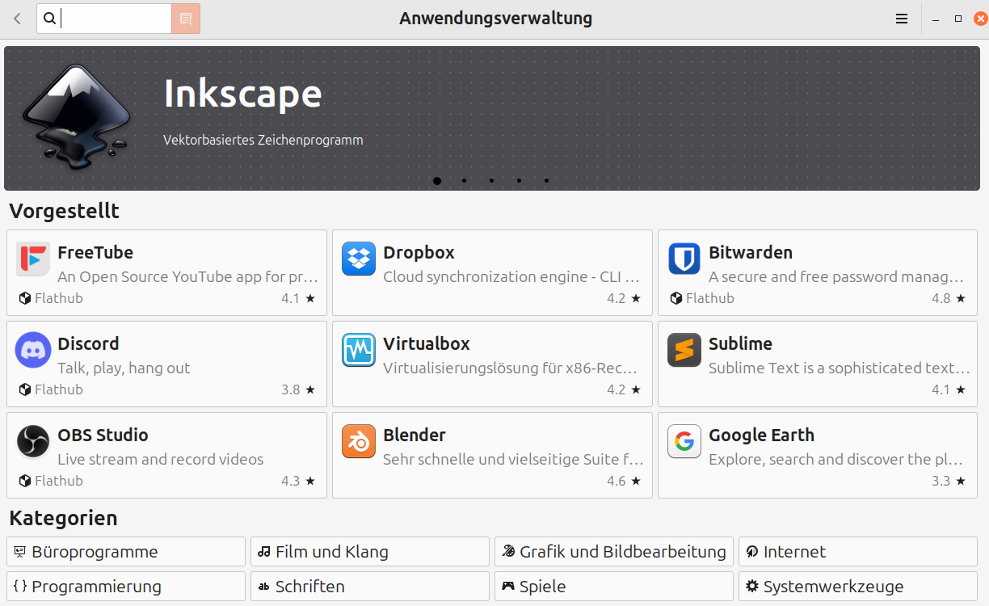
Task: Click the 3.8 star rating on Discord
Action: (298, 389)
